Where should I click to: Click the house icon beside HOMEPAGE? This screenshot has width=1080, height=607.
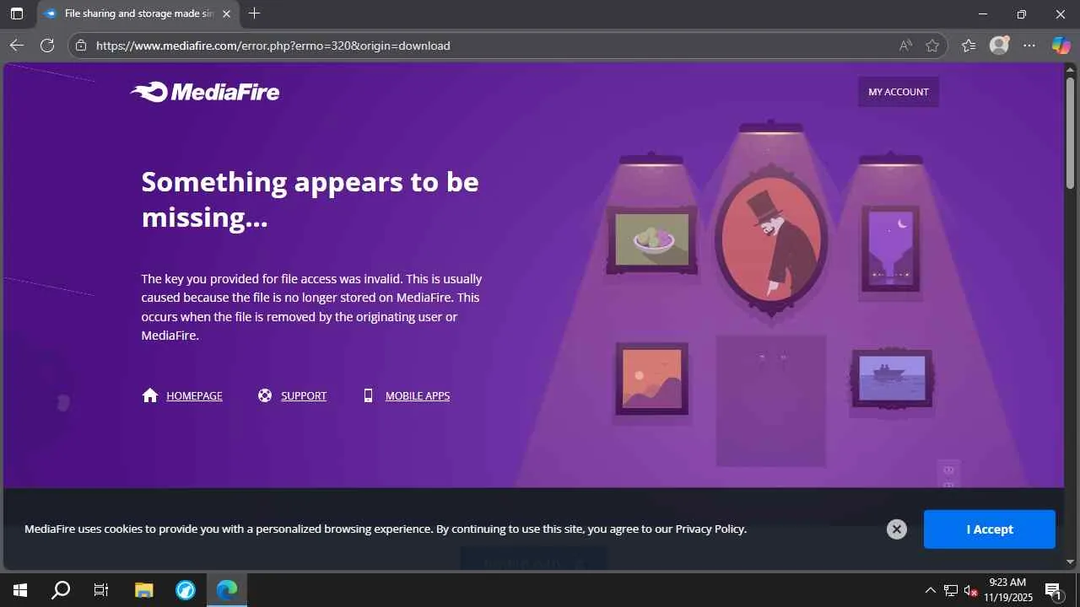coord(150,395)
